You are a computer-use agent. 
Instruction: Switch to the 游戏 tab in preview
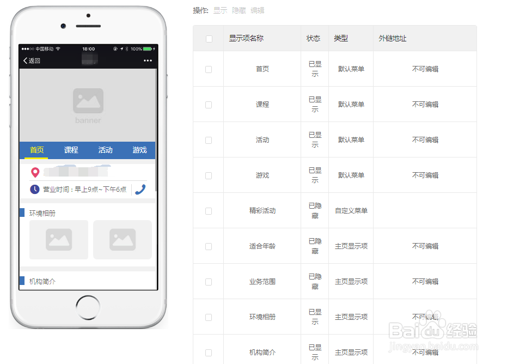[x=139, y=150]
